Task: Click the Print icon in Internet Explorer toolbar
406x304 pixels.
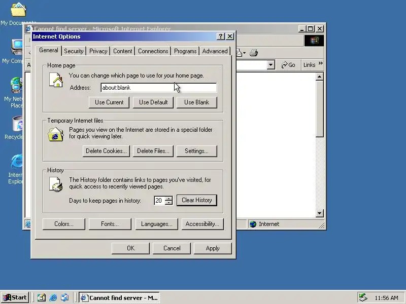Action: [x=253, y=53]
